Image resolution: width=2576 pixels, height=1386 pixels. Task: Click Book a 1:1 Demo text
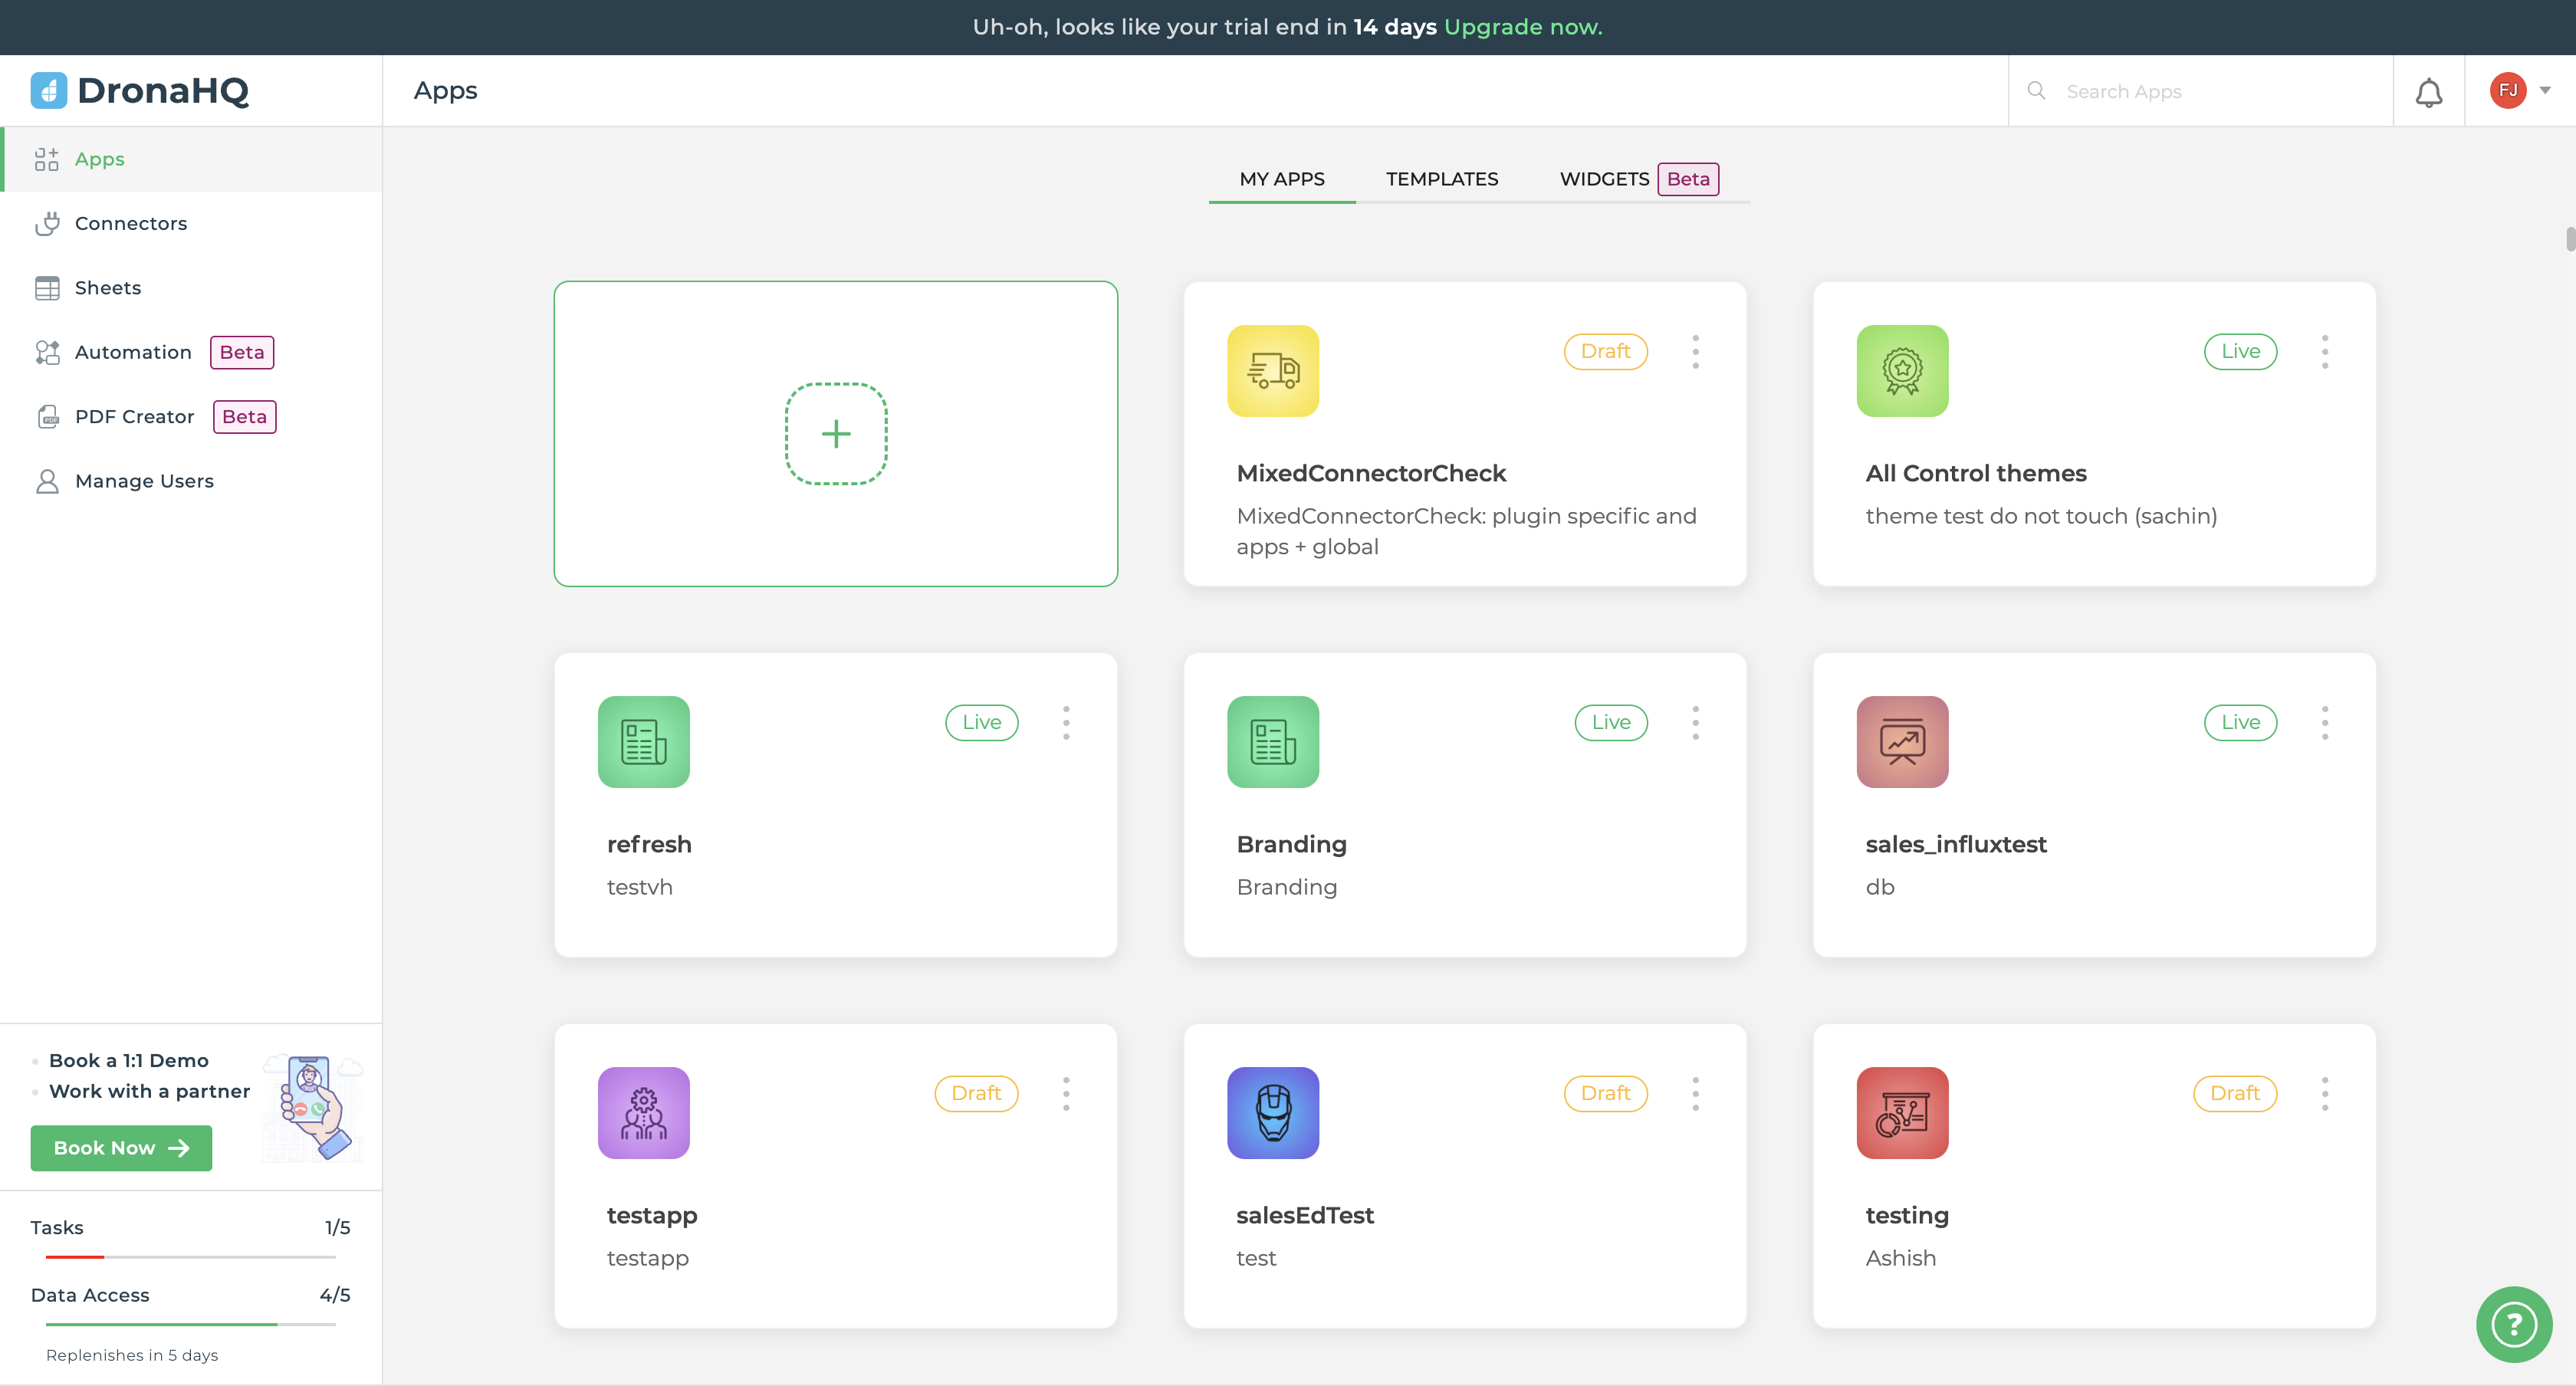coord(129,1060)
